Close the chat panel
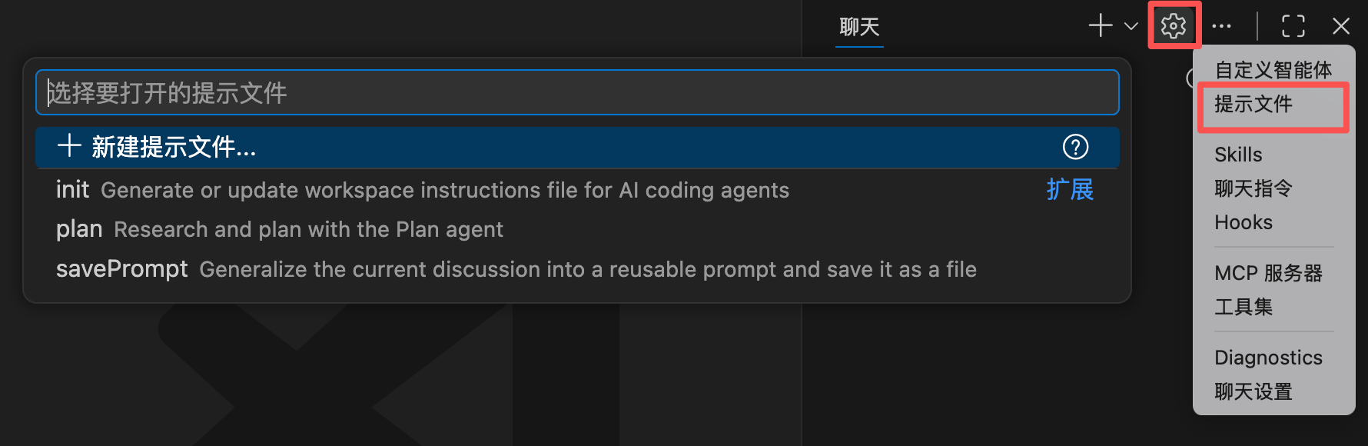 [1341, 26]
